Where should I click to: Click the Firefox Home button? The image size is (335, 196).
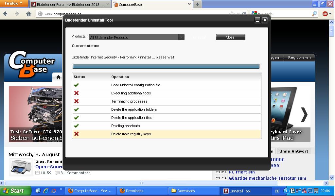point(29,14)
